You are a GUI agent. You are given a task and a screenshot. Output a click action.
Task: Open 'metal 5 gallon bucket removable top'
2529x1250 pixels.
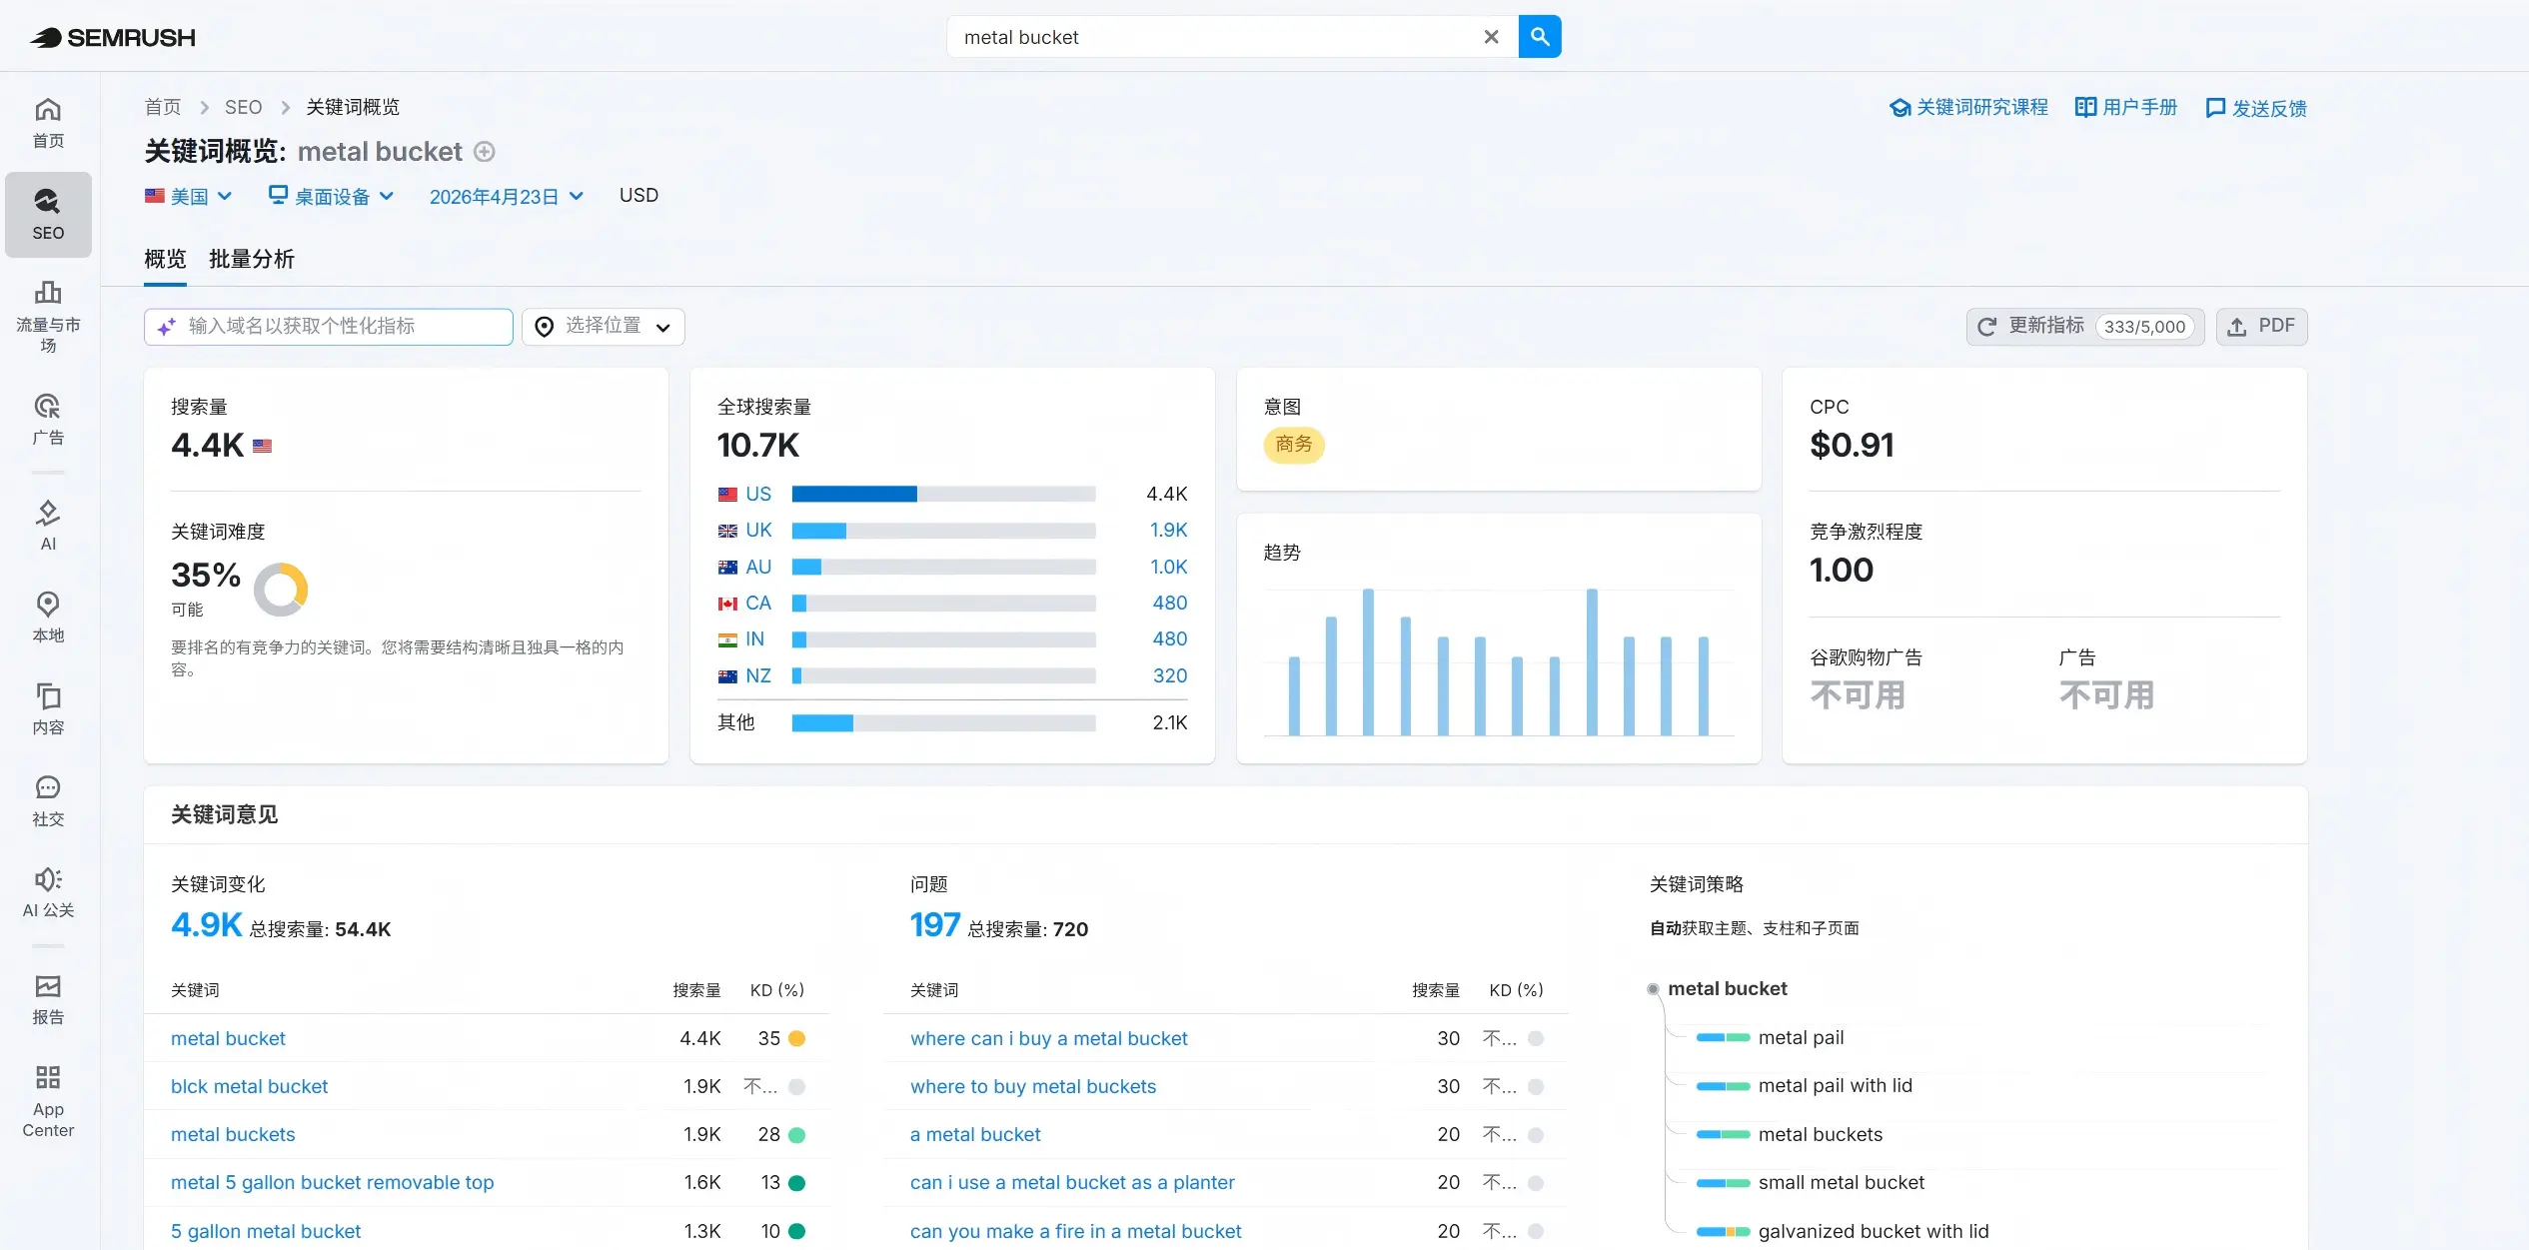tap(332, 1183)
